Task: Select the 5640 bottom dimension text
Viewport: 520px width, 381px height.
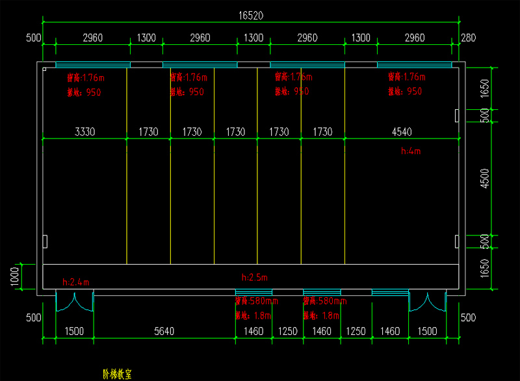Action: [x=164, y=331]
